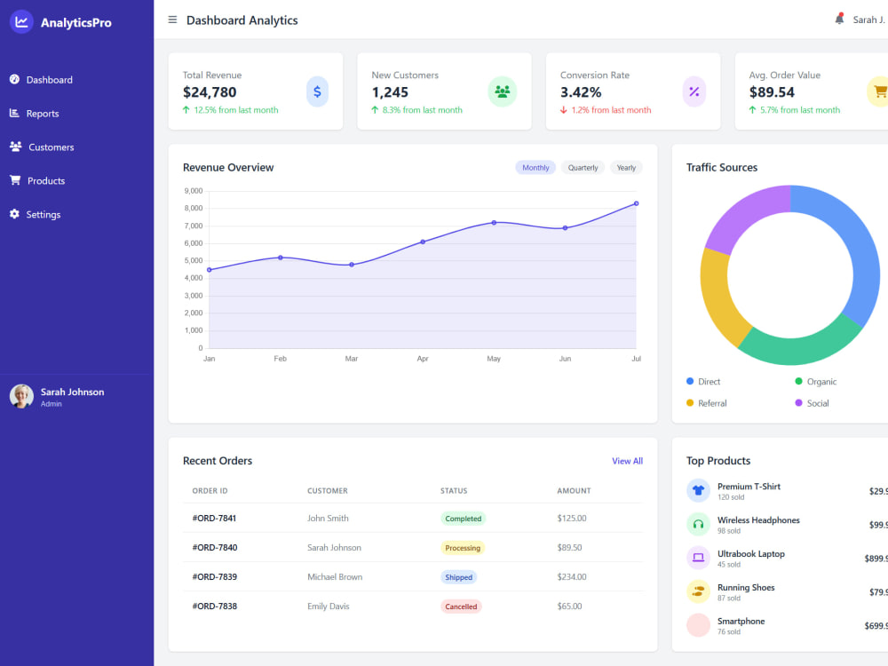
Task: Click the Reports chart icon in sidebar
Action: coord(14,114)
